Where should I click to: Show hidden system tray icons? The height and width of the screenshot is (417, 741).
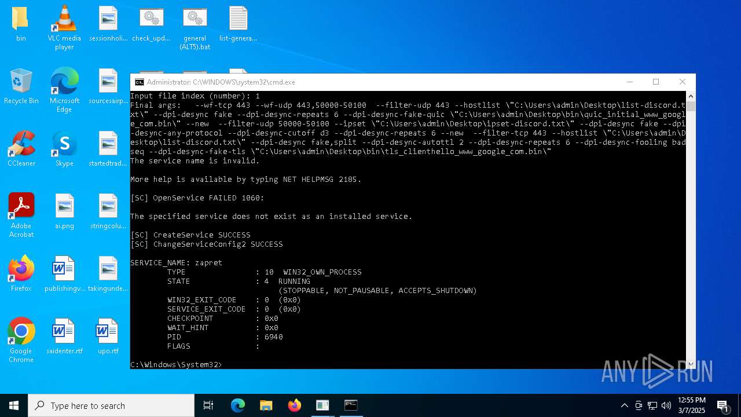pos(624,405)
